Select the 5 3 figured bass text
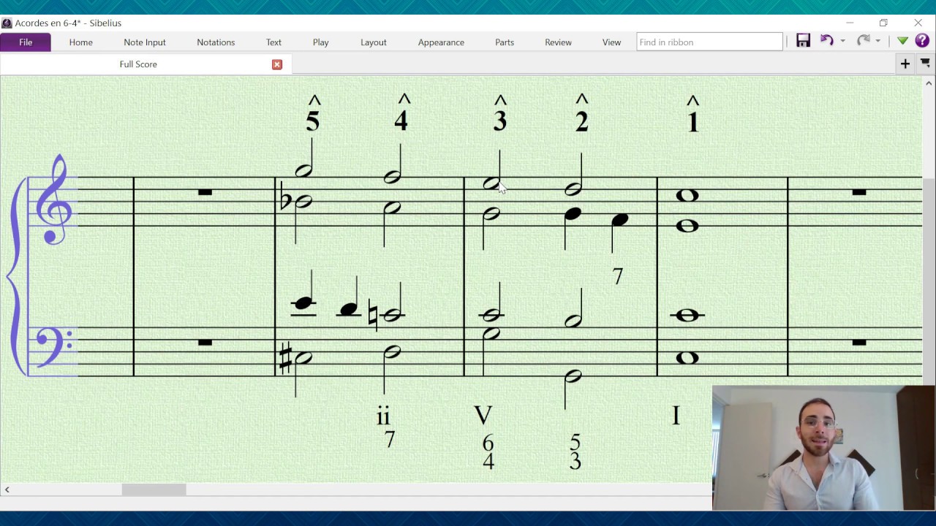 tap(575, 453)
